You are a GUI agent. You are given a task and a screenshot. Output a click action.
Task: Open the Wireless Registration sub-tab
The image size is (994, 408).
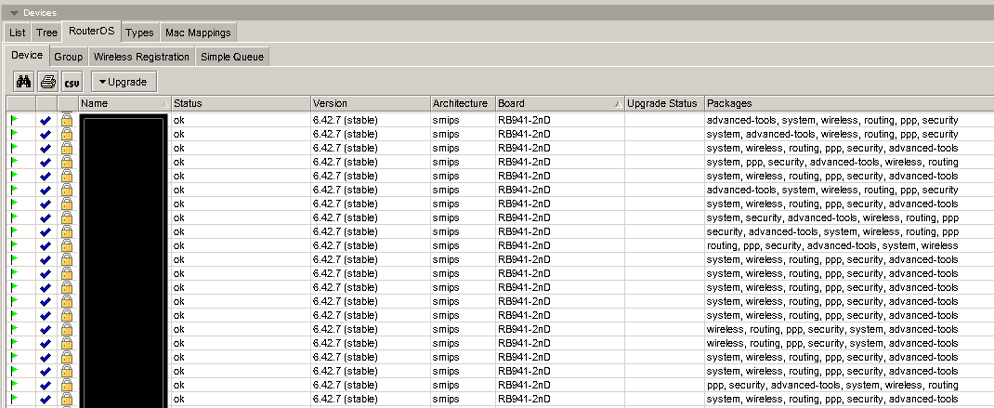141,57
